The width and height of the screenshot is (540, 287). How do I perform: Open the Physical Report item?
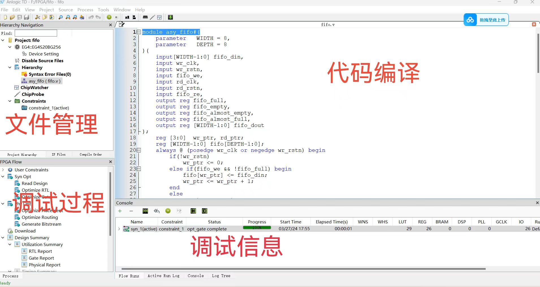click(44, 265)
